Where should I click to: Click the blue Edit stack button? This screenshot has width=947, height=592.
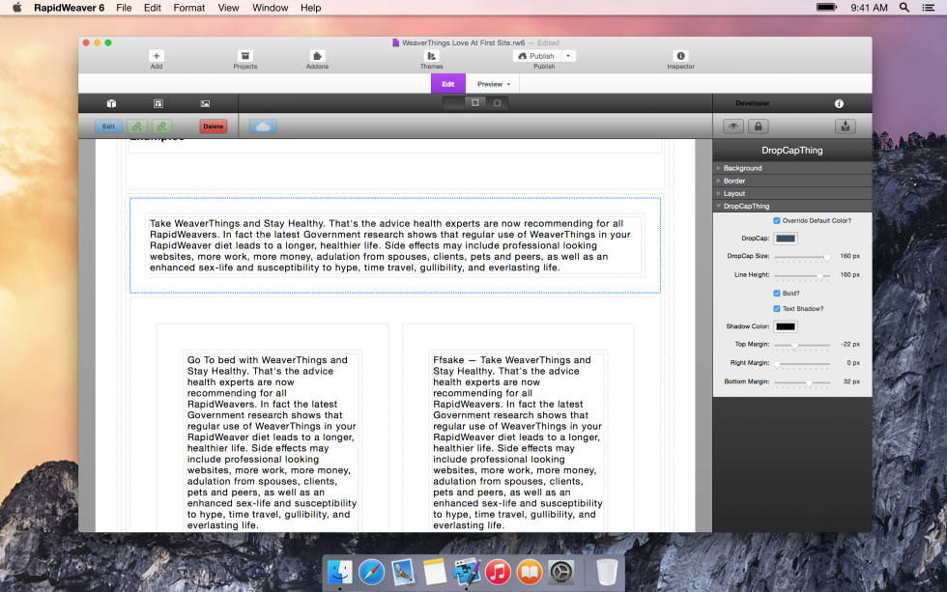pos(108,127)
